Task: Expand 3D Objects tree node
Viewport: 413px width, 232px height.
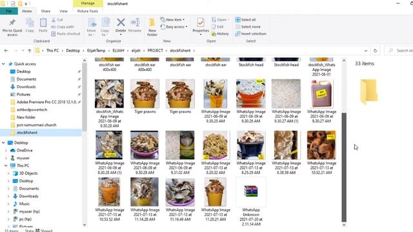Action: [8, 173]
